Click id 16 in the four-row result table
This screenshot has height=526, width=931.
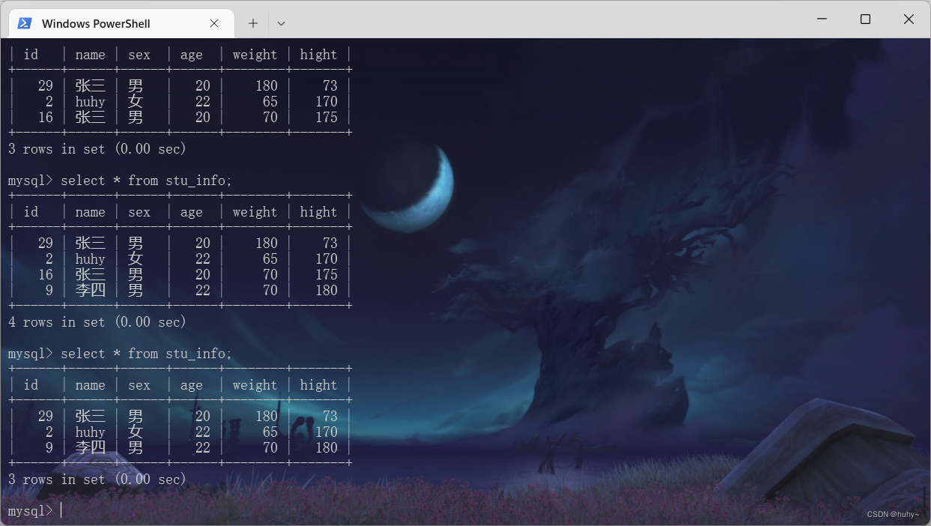(46, 275)
